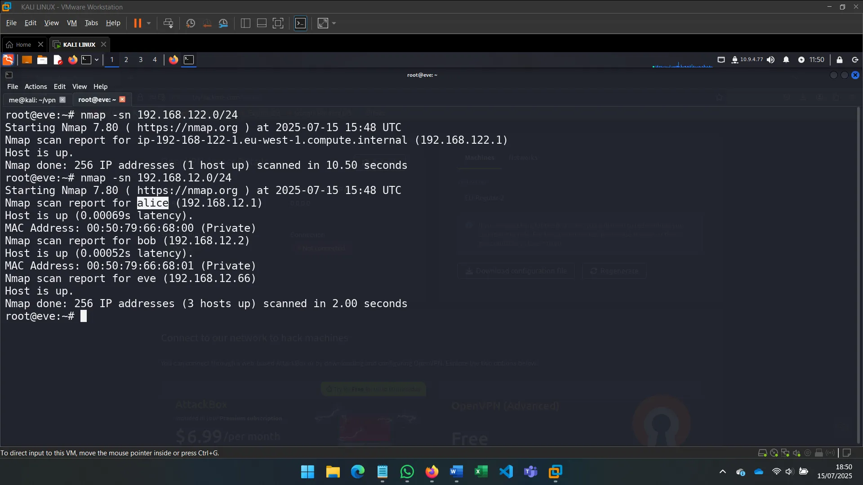Switch to workspace 2 on the Kali panel
This screenshot has height=485, width=863.
click(x=126, y=60)
